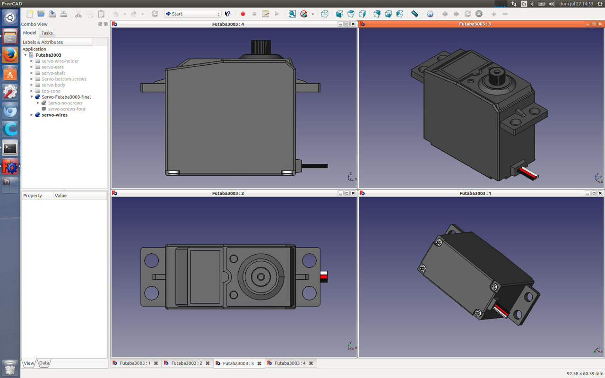Viewport: 605px width, 378px height.
Task: Click the What's This help cursor icon
Action: click(227, 14)
